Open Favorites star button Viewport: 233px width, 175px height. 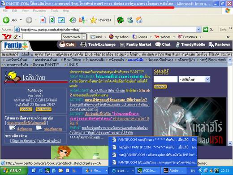100,20
